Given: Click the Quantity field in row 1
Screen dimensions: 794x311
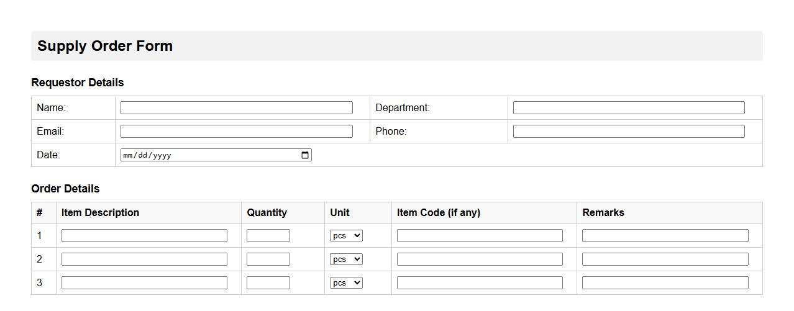Looking at the screenshot, I should pos(268,236).
